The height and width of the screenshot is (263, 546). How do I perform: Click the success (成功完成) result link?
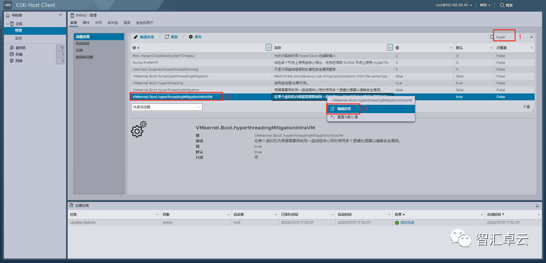(x=407, y=223)
